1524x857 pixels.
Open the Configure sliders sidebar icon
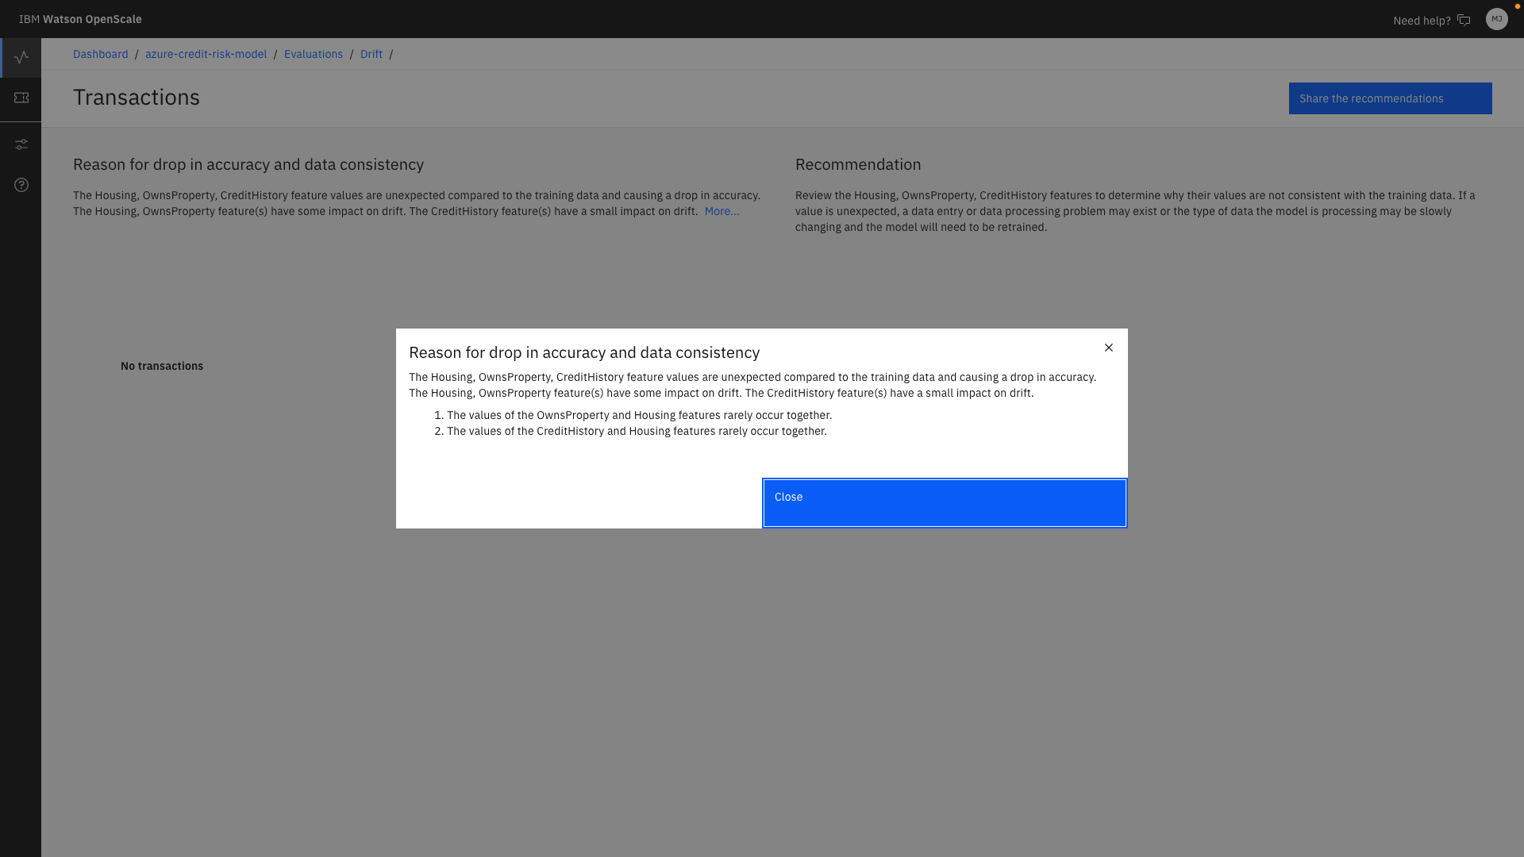21,144
